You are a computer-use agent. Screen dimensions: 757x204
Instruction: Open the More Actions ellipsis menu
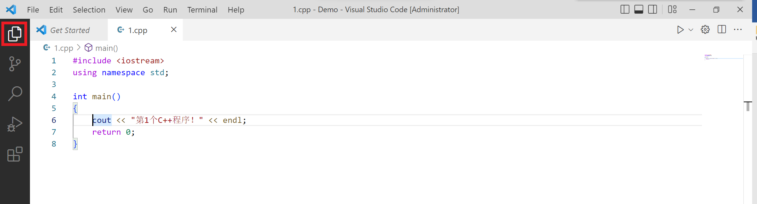point(738,30)
